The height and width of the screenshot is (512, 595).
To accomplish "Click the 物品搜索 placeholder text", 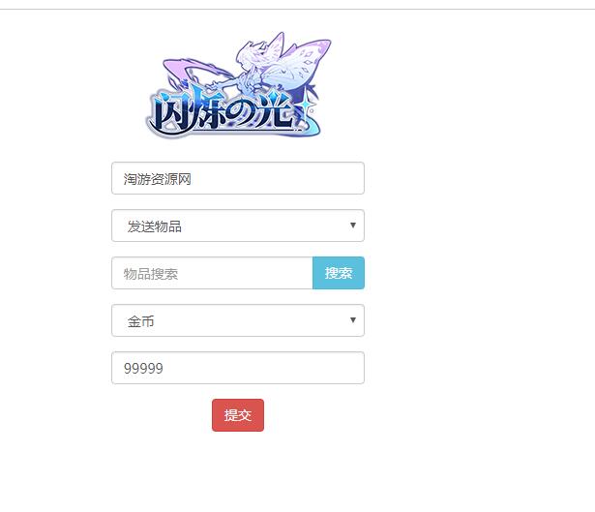I will point(151,274).
